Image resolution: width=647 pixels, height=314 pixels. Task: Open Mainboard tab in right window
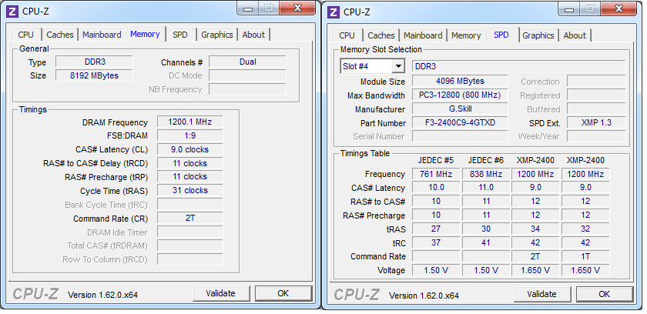pos(423,35)
